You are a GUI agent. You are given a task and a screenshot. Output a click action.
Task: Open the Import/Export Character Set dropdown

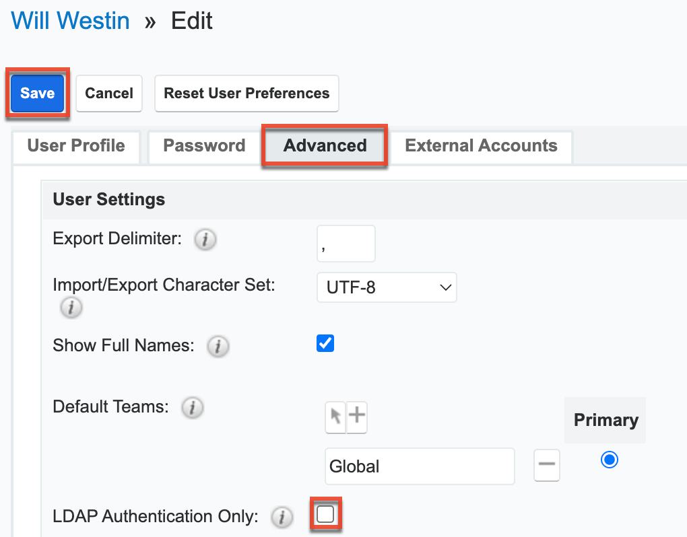(387, 287)
